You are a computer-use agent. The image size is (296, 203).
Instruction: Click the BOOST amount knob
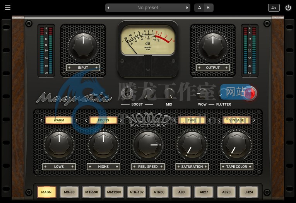147,94
